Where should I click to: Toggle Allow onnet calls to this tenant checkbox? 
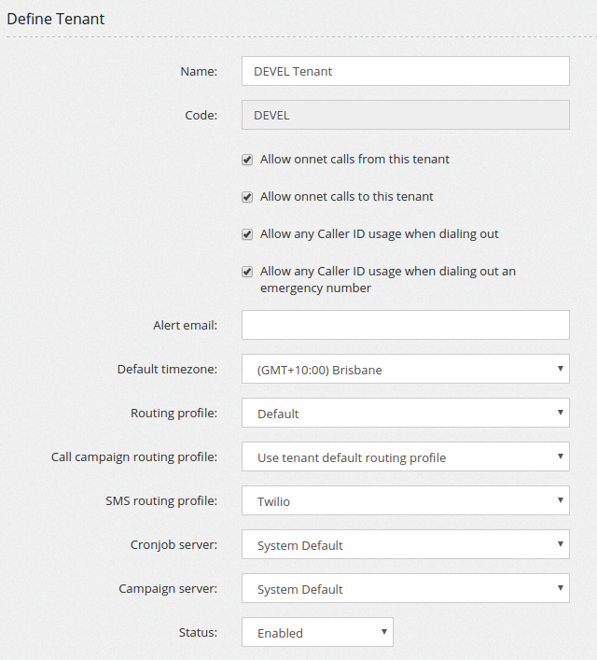[247, 197]
